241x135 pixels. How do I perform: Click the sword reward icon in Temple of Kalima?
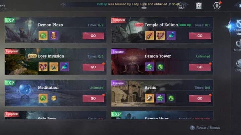[149, 36]
